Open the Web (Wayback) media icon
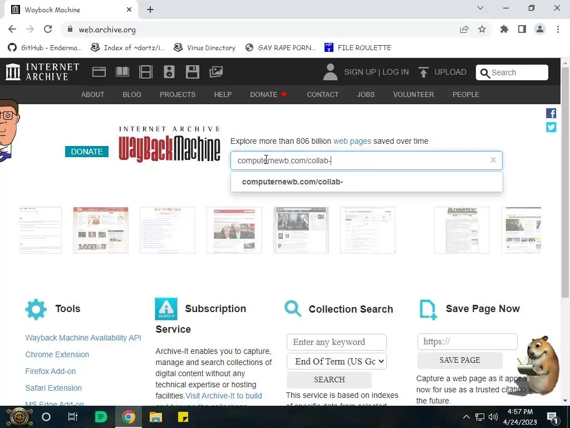570x428 pixels. pyautogui.click(x=99, y=72)
